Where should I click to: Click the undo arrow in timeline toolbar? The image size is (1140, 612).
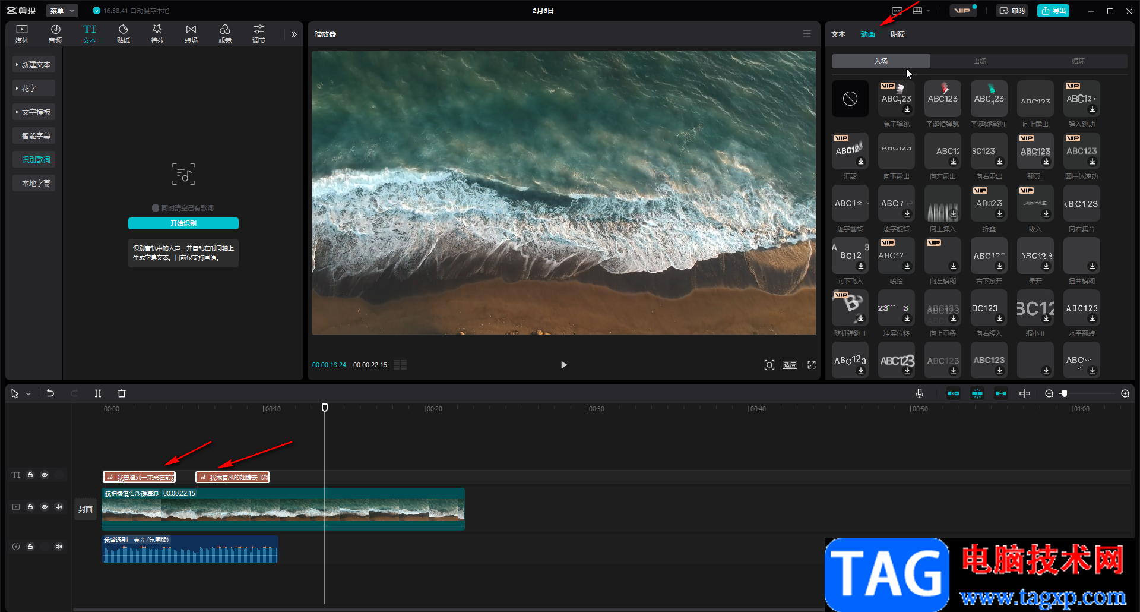click(50, 393)
